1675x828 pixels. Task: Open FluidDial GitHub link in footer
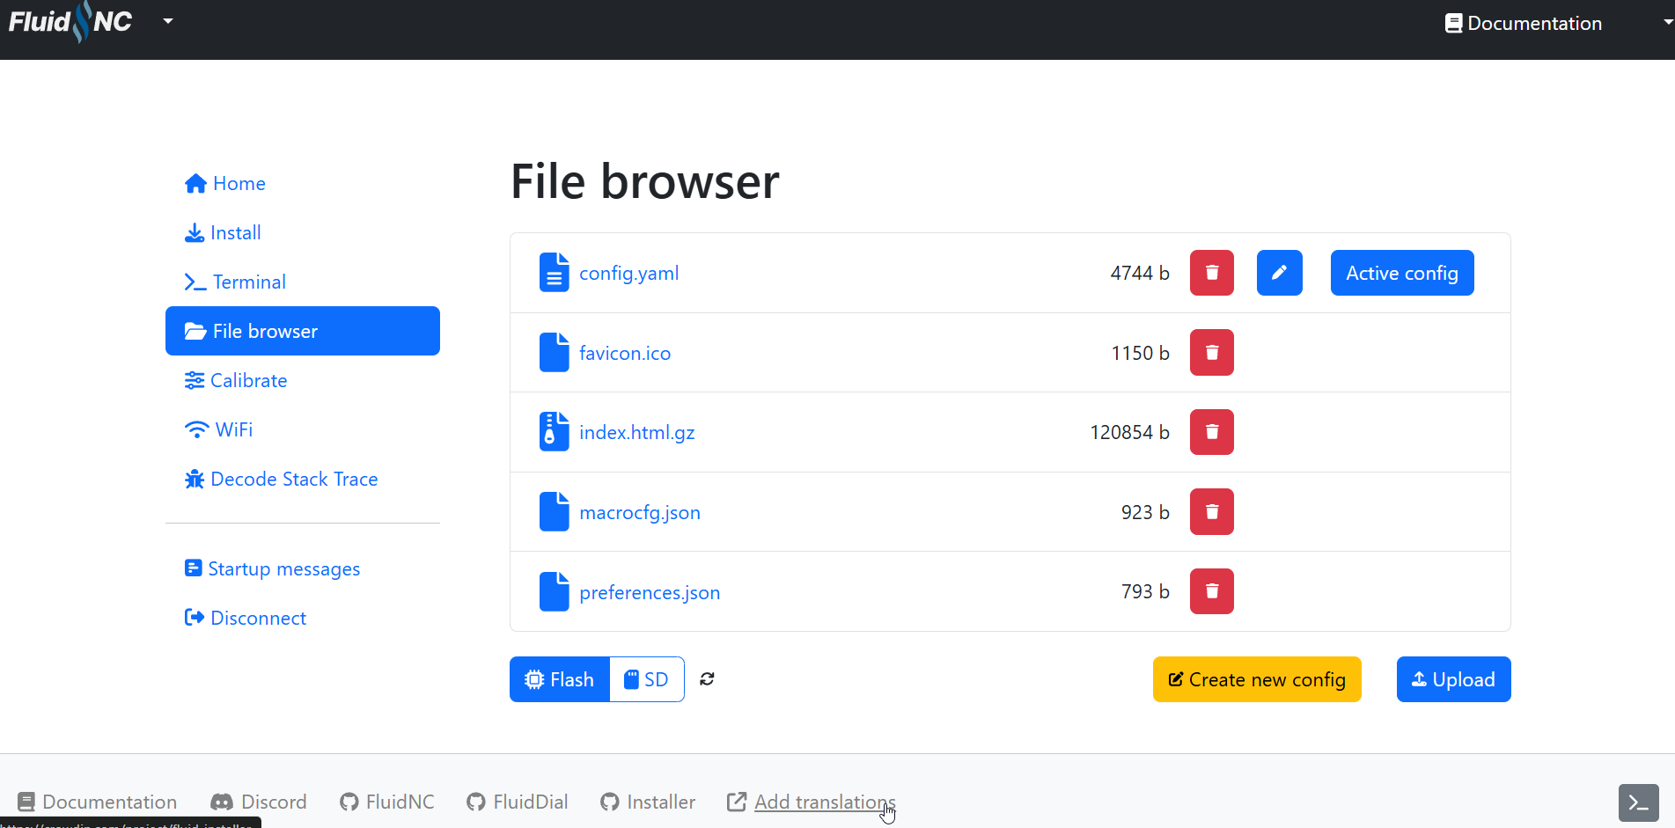point(518,802)
